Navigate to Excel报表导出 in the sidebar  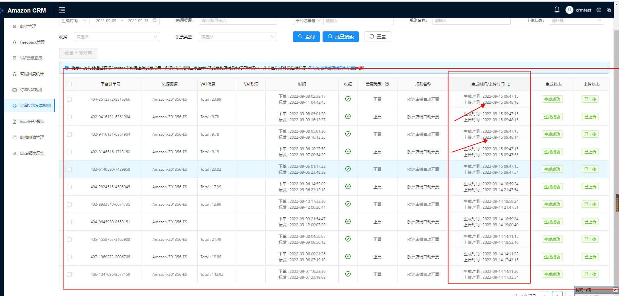(29, 153)
